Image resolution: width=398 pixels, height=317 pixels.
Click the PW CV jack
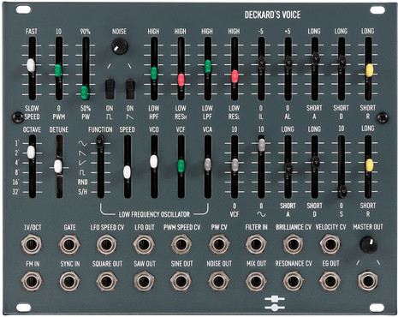(x=219, y=244)
